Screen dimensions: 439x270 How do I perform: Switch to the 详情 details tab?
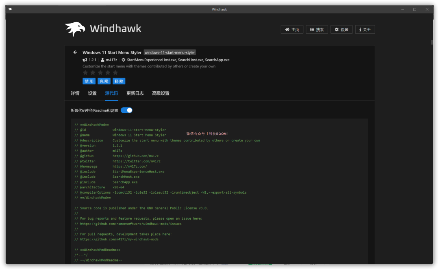click(75, 93)
